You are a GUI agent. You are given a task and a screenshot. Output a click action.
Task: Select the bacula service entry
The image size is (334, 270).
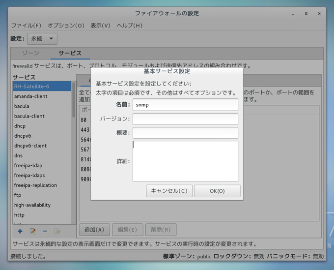coord(42,106)
